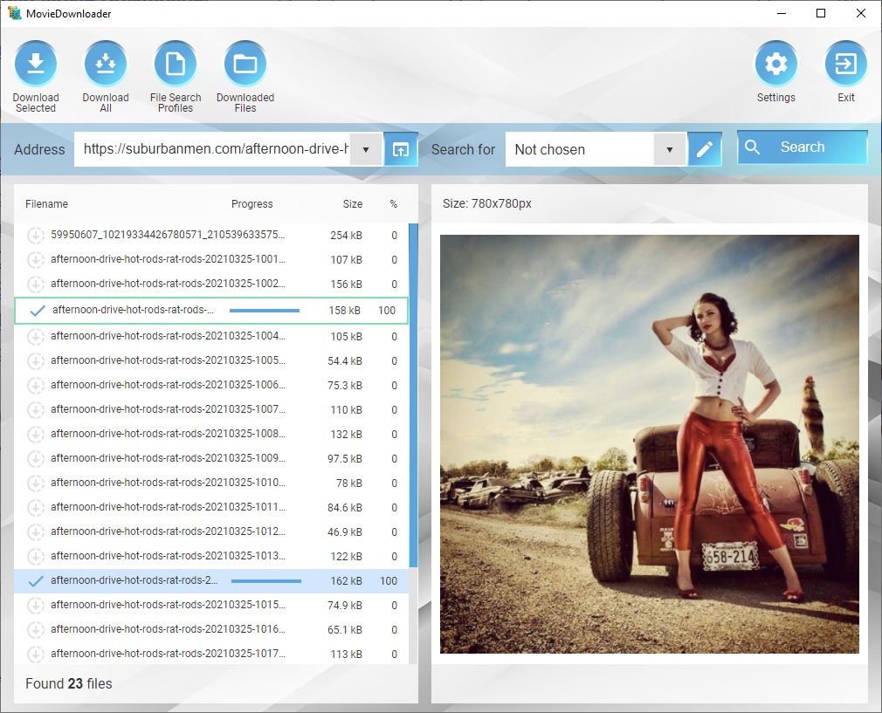The image size is (882, 713).
Task: Click the Found 23 files status text
Action: tap(69, 683)
